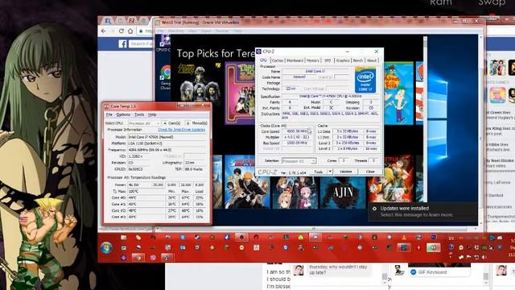Open the Tools dropdown arrow in CPU-Z
Viewport: 515px width, 290px height.
tap(330, 172)
